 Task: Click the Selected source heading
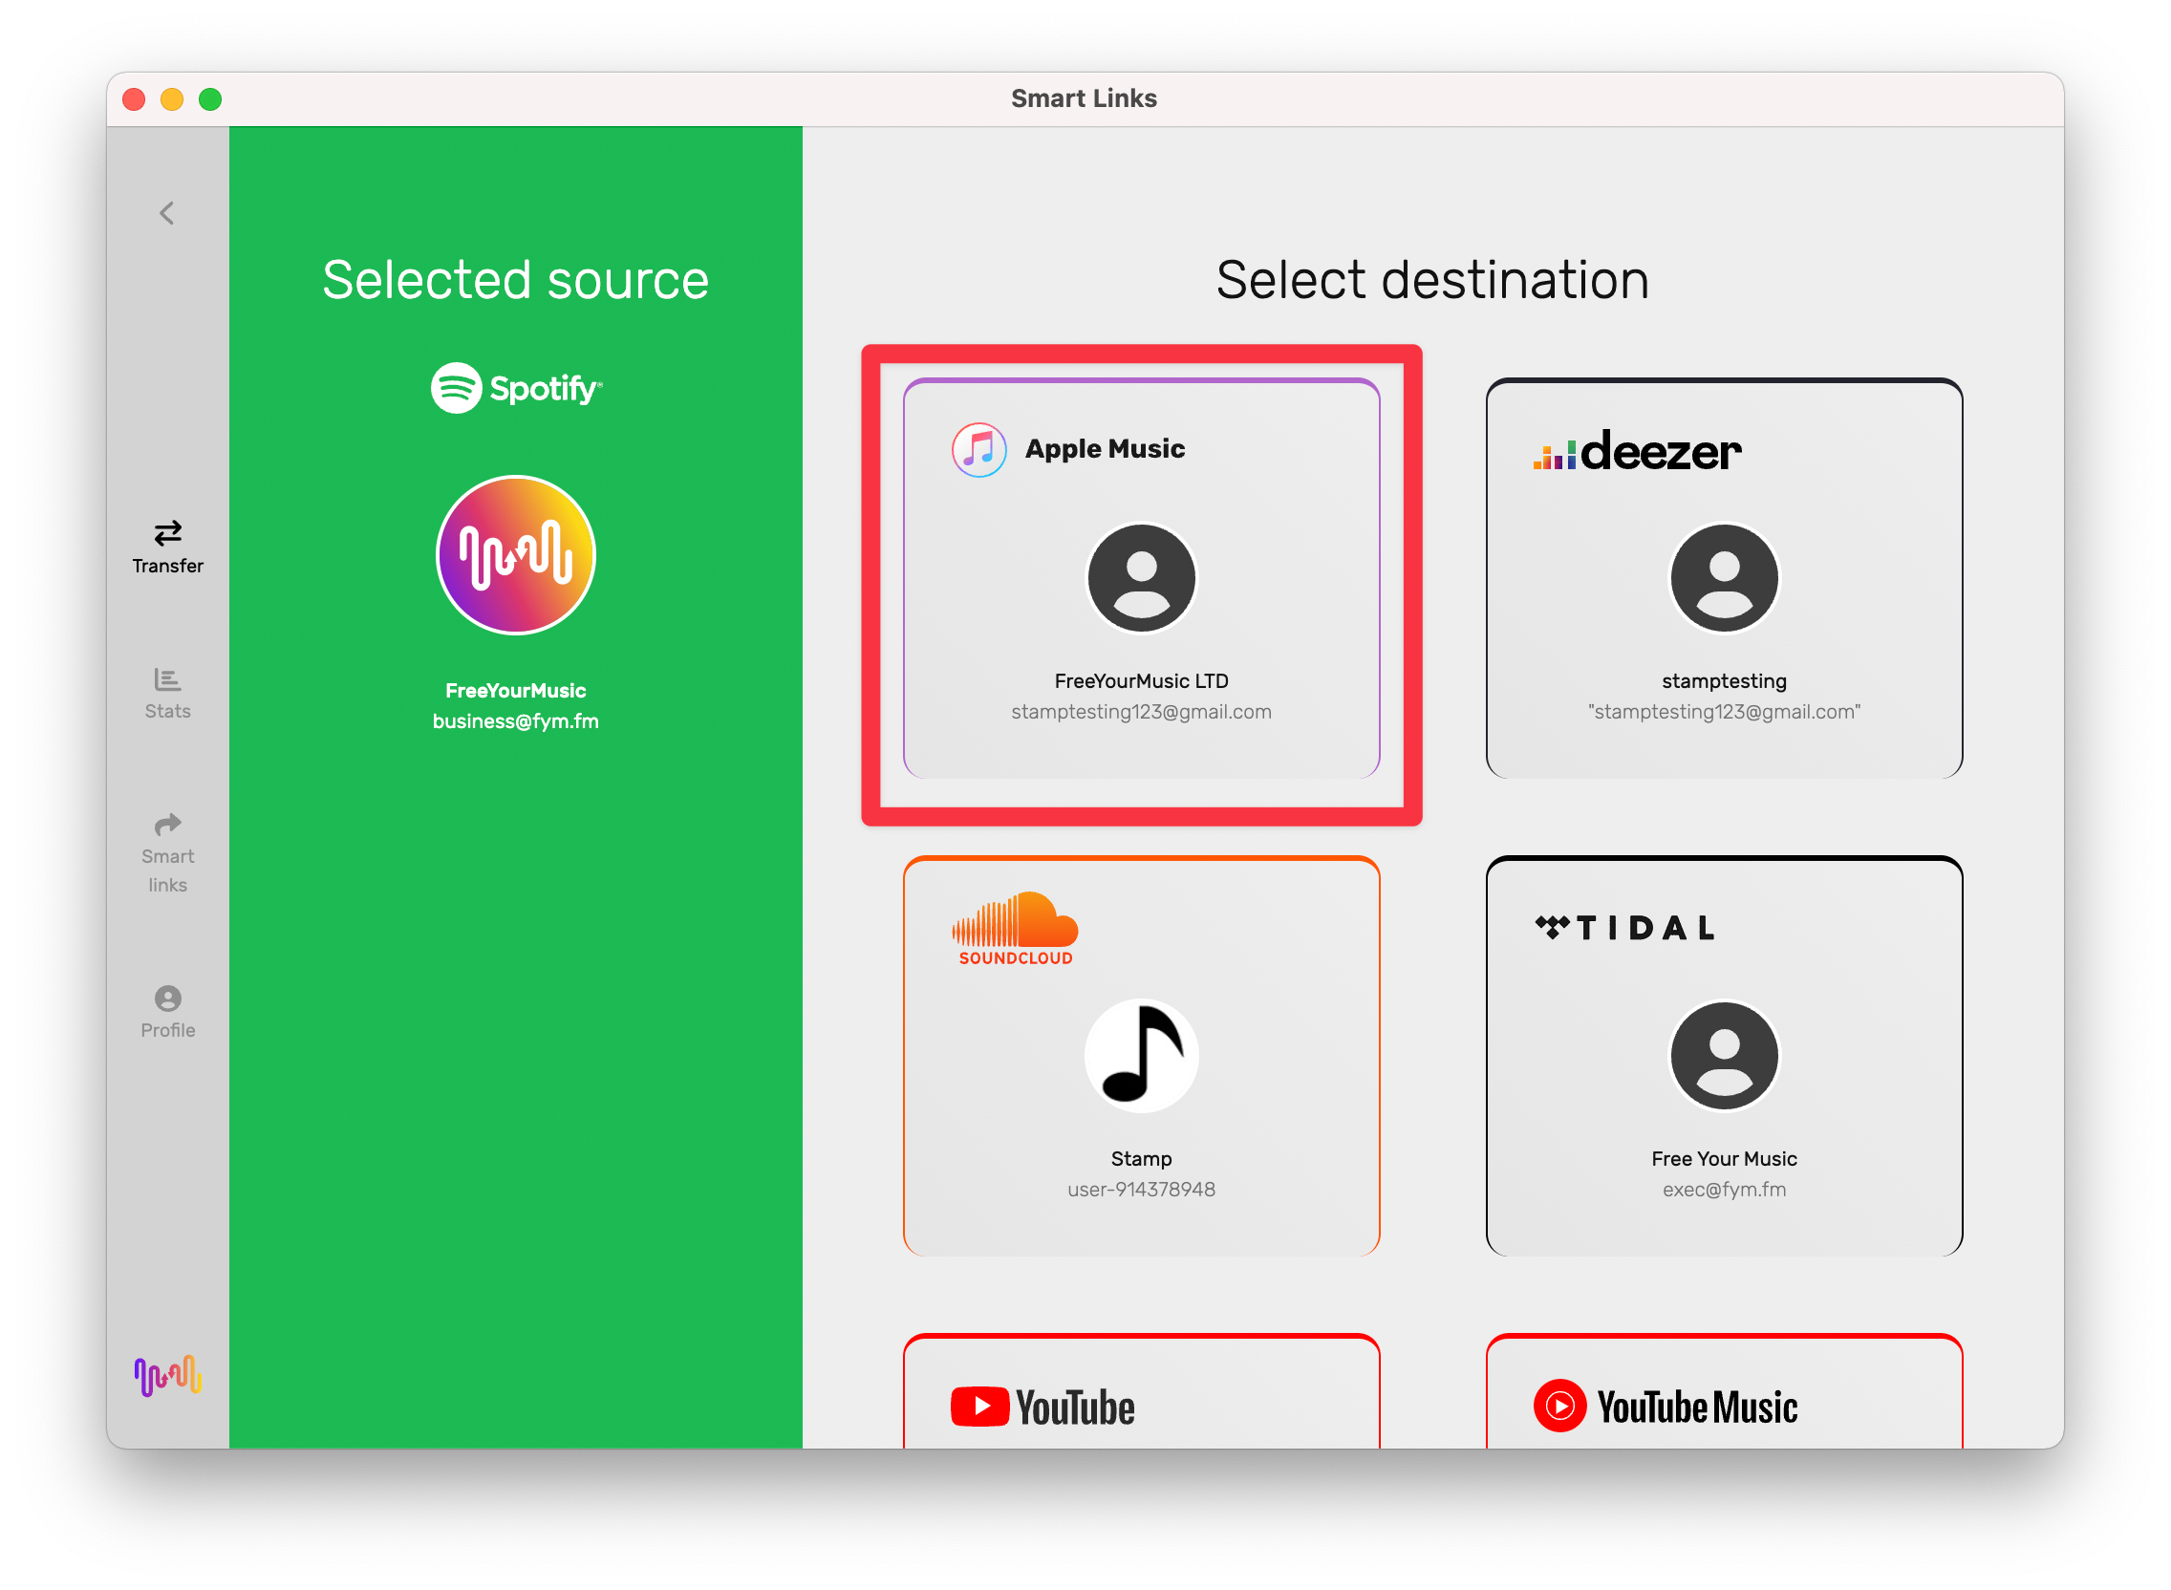tap(516, 281)
